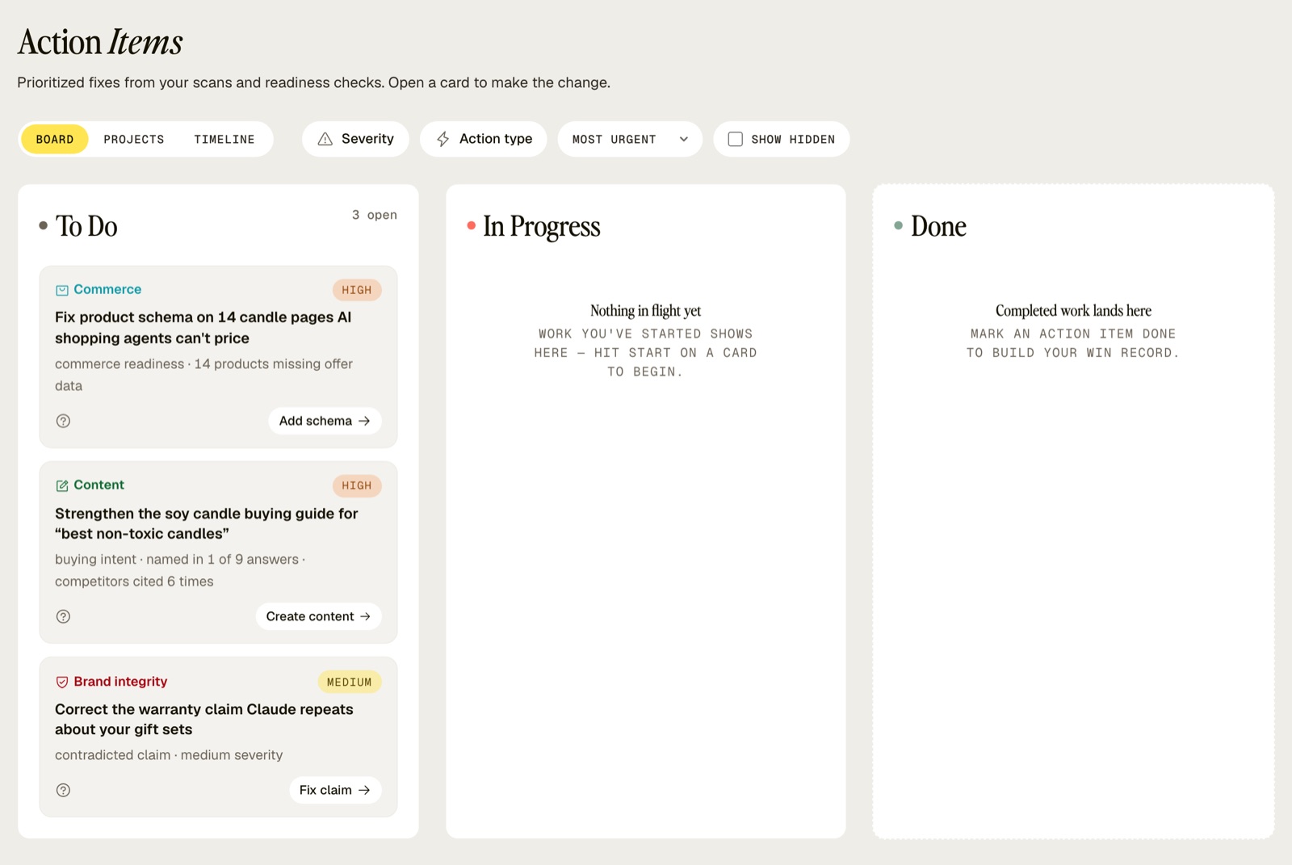Switch to the Timeline tab
Viewport: 1292px width, 865px height.
pyautogui.click(x=224, y=139)
